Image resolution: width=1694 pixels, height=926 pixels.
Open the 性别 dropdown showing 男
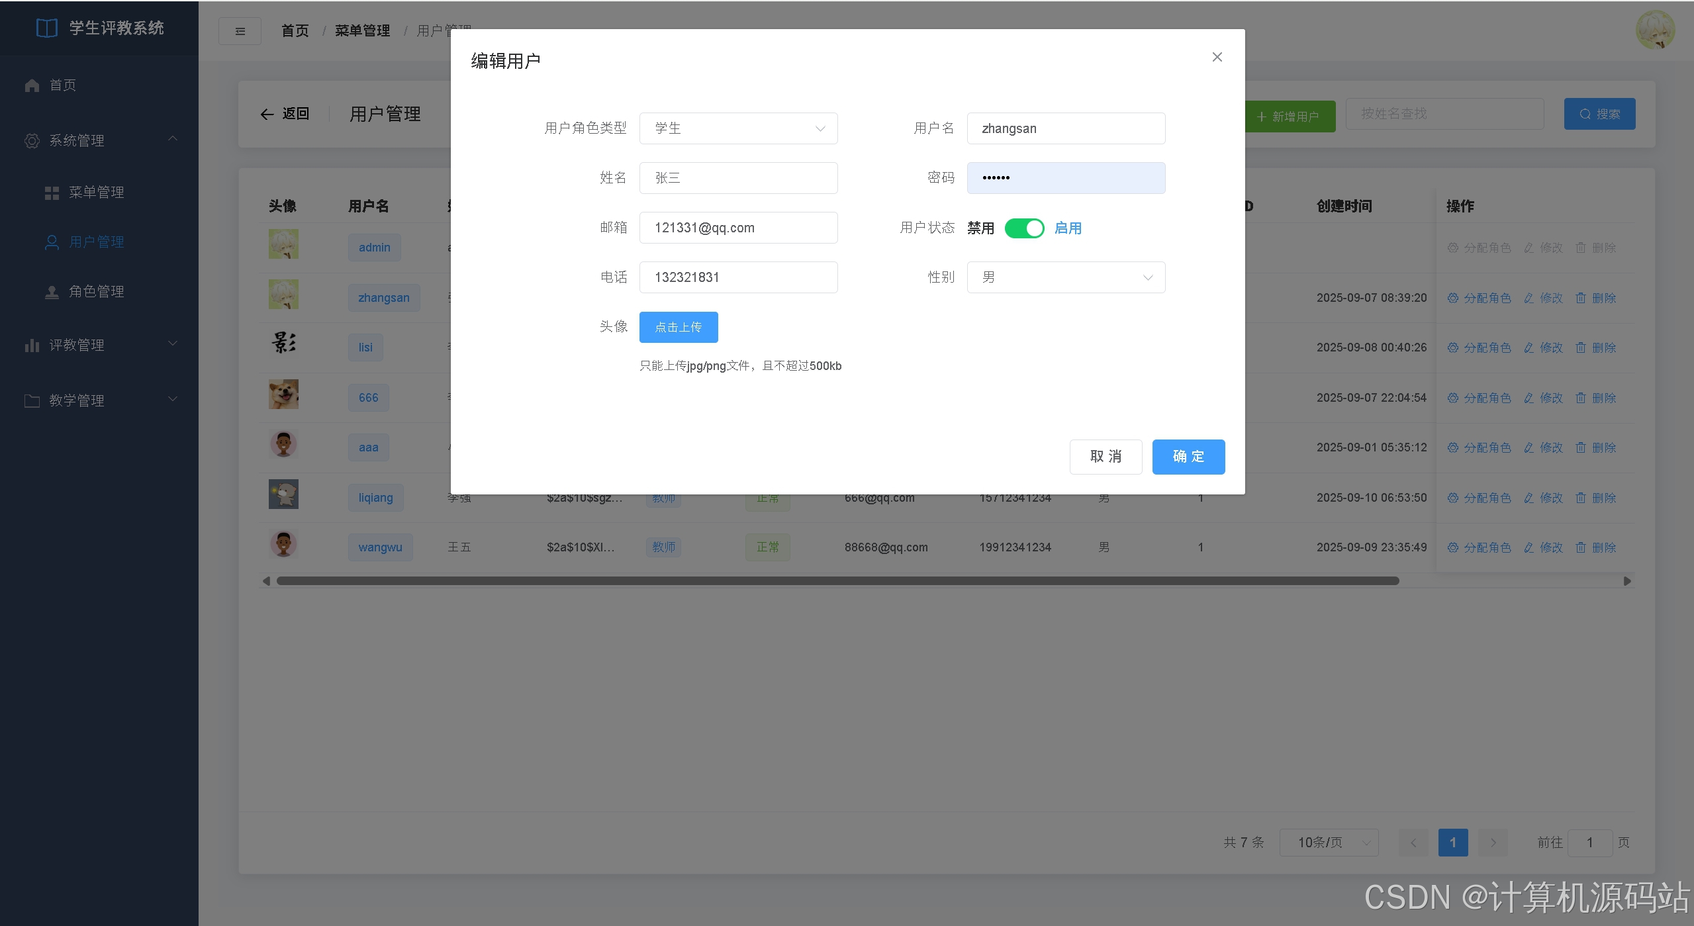pyautogui.click(x=1066, y=277)
